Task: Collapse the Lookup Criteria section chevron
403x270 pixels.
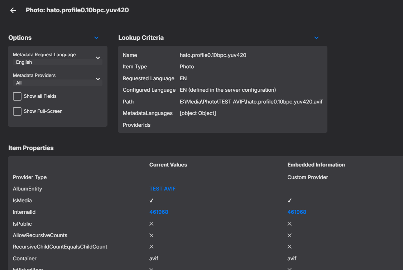Action: click(316, 38)
